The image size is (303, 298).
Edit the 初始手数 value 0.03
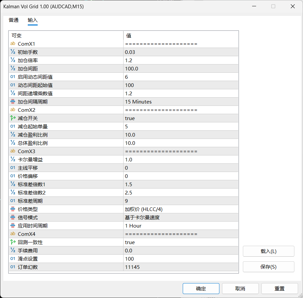pos(181,52)
